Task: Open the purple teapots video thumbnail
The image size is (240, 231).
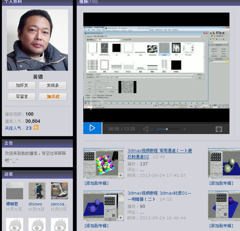Action: click(x=104, y=206)
